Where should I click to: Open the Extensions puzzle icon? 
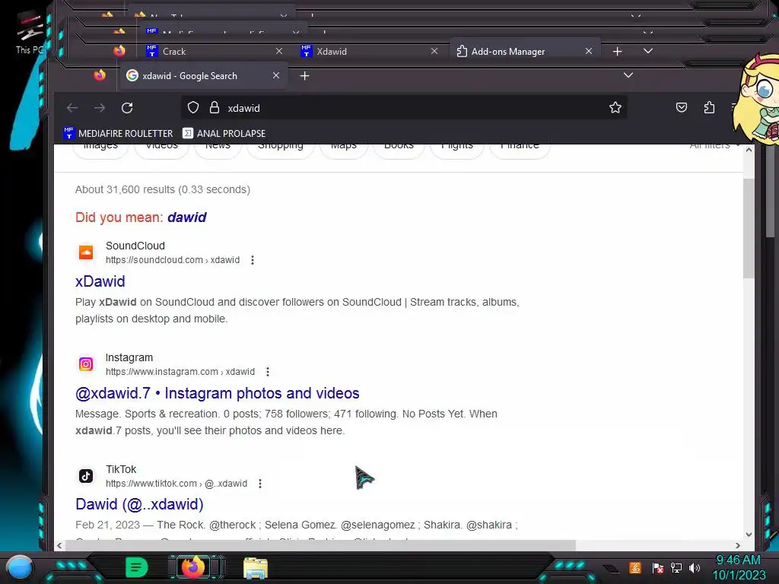[x=709, y=107]
